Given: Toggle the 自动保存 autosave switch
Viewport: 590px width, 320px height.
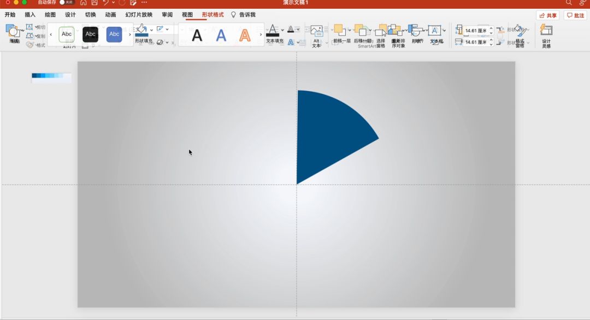Looking at the screenshot, I should pos(66,2).
